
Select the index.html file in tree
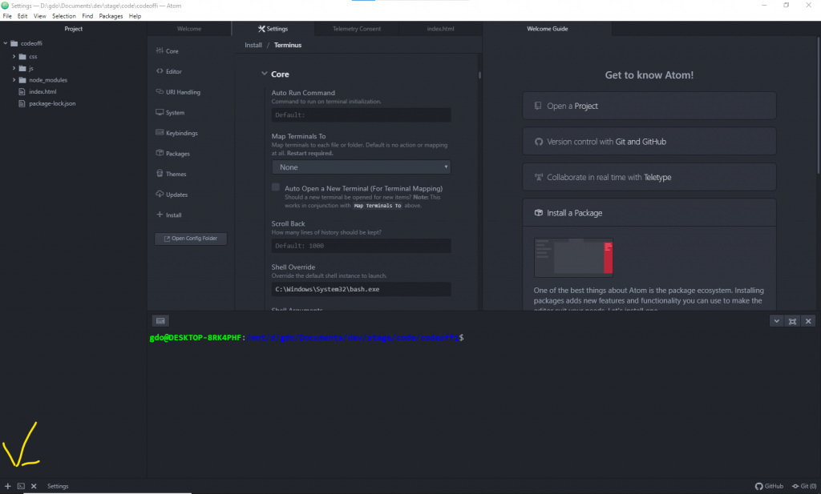tap(42, 91)
